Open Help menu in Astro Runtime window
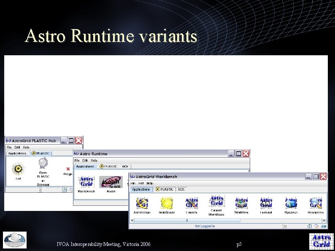The image size is (335, 251). coord(94,160)
